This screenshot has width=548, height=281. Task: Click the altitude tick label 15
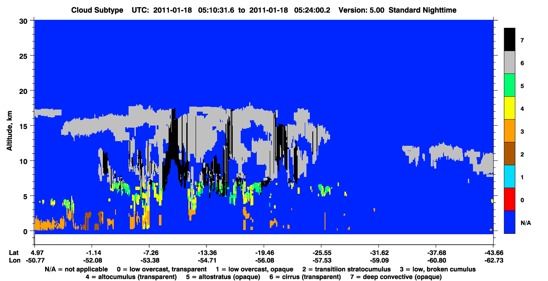pos(24,126)
